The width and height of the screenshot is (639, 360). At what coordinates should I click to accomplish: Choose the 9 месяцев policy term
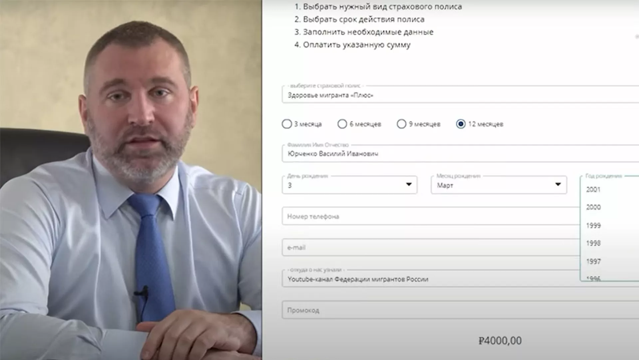point(401,124)
